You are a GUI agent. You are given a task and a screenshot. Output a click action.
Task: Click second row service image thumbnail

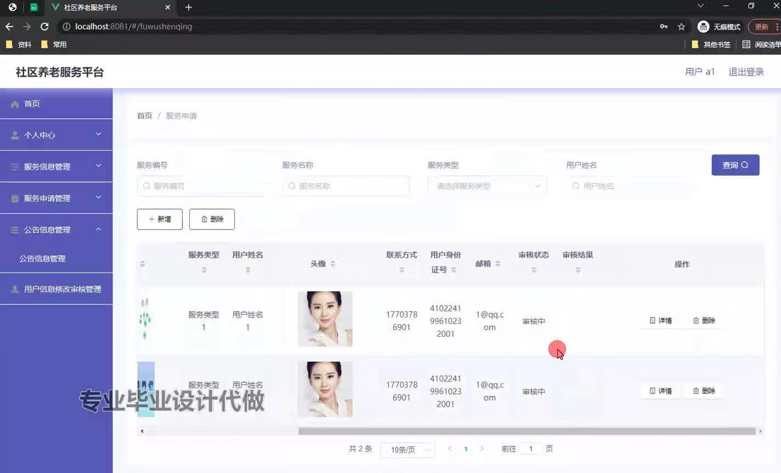tap(146, 389)
